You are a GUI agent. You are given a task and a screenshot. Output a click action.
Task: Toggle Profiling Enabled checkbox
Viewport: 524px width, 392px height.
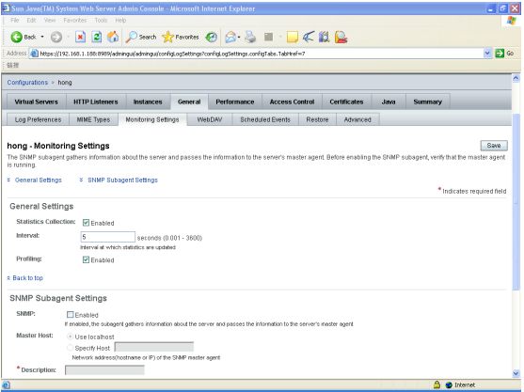click(x=86, y=259)
